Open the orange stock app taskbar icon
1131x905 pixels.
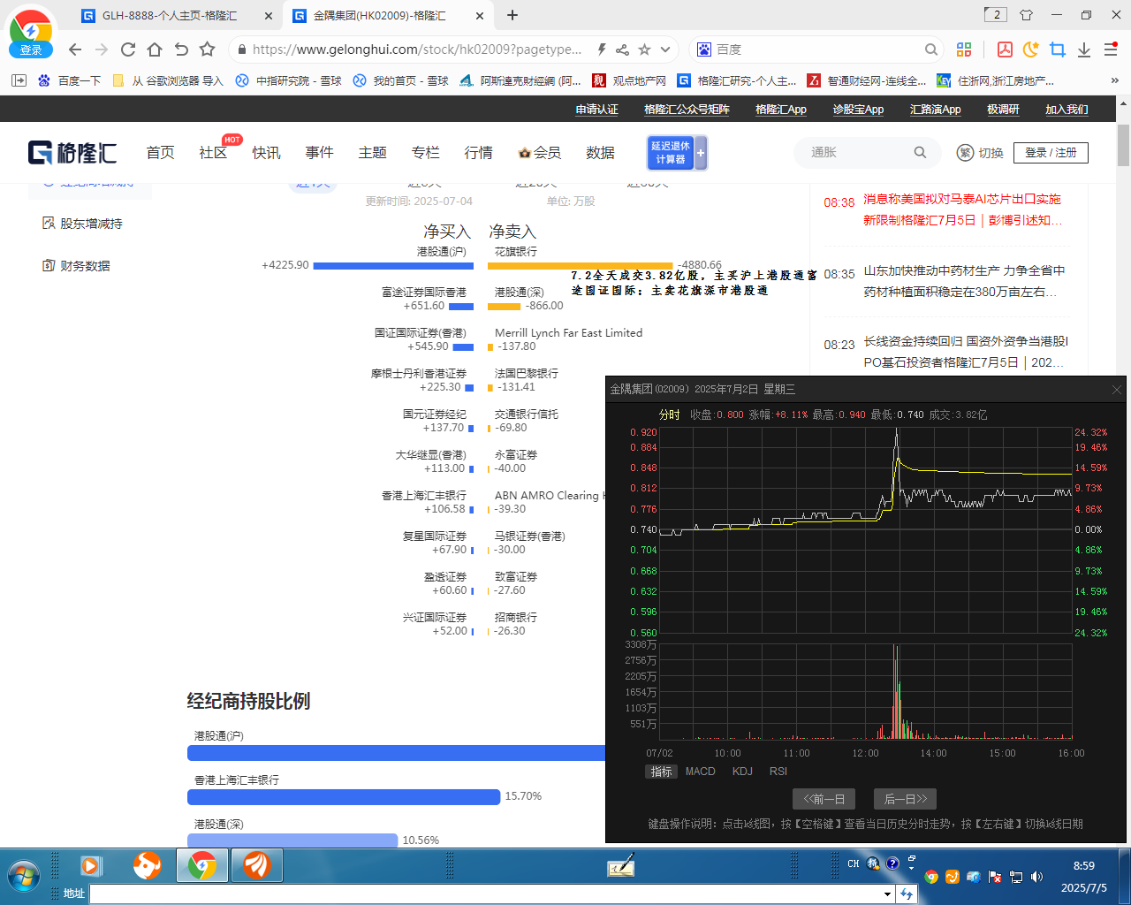click(257, 866)
